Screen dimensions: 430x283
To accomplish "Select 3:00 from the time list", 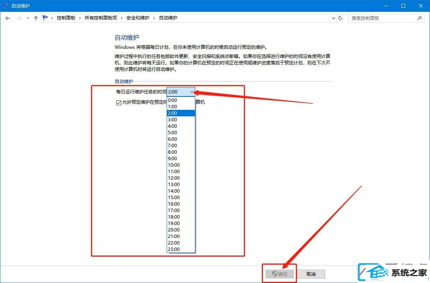I will 181,120.
